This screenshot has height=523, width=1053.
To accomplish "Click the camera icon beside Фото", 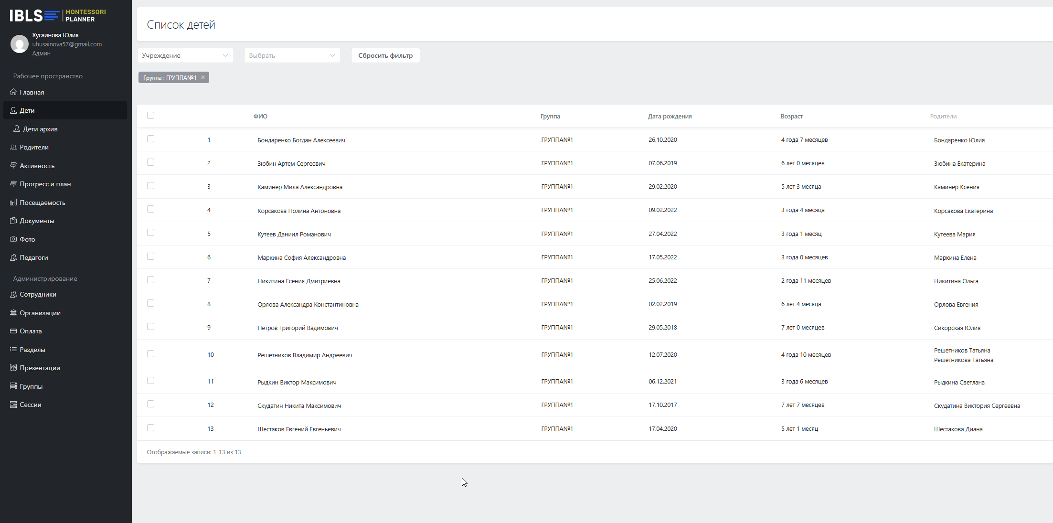I will [13, 239].
